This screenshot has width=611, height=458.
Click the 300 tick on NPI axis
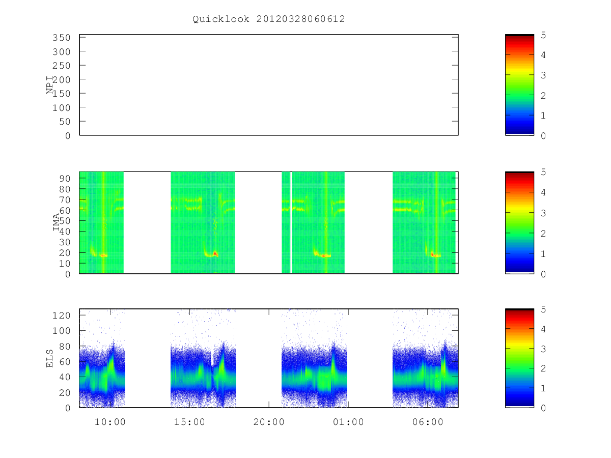click(61, 52)
